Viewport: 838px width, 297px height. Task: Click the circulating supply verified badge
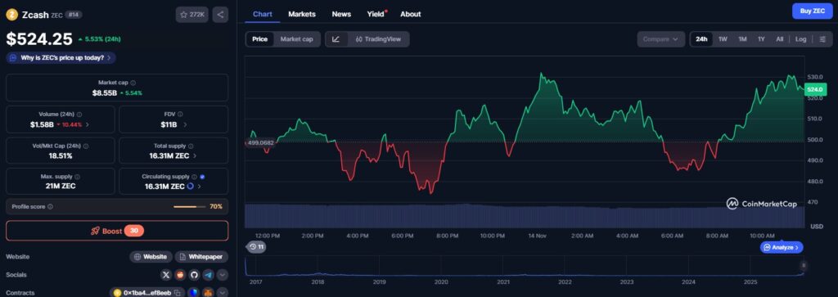pyautogui.click(x=203, y=177)
